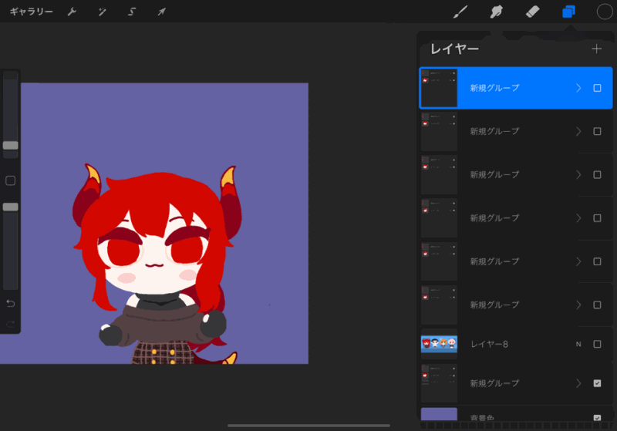
Task: Select the レイヤー8 layer name
Action: [x=490, y=344]
